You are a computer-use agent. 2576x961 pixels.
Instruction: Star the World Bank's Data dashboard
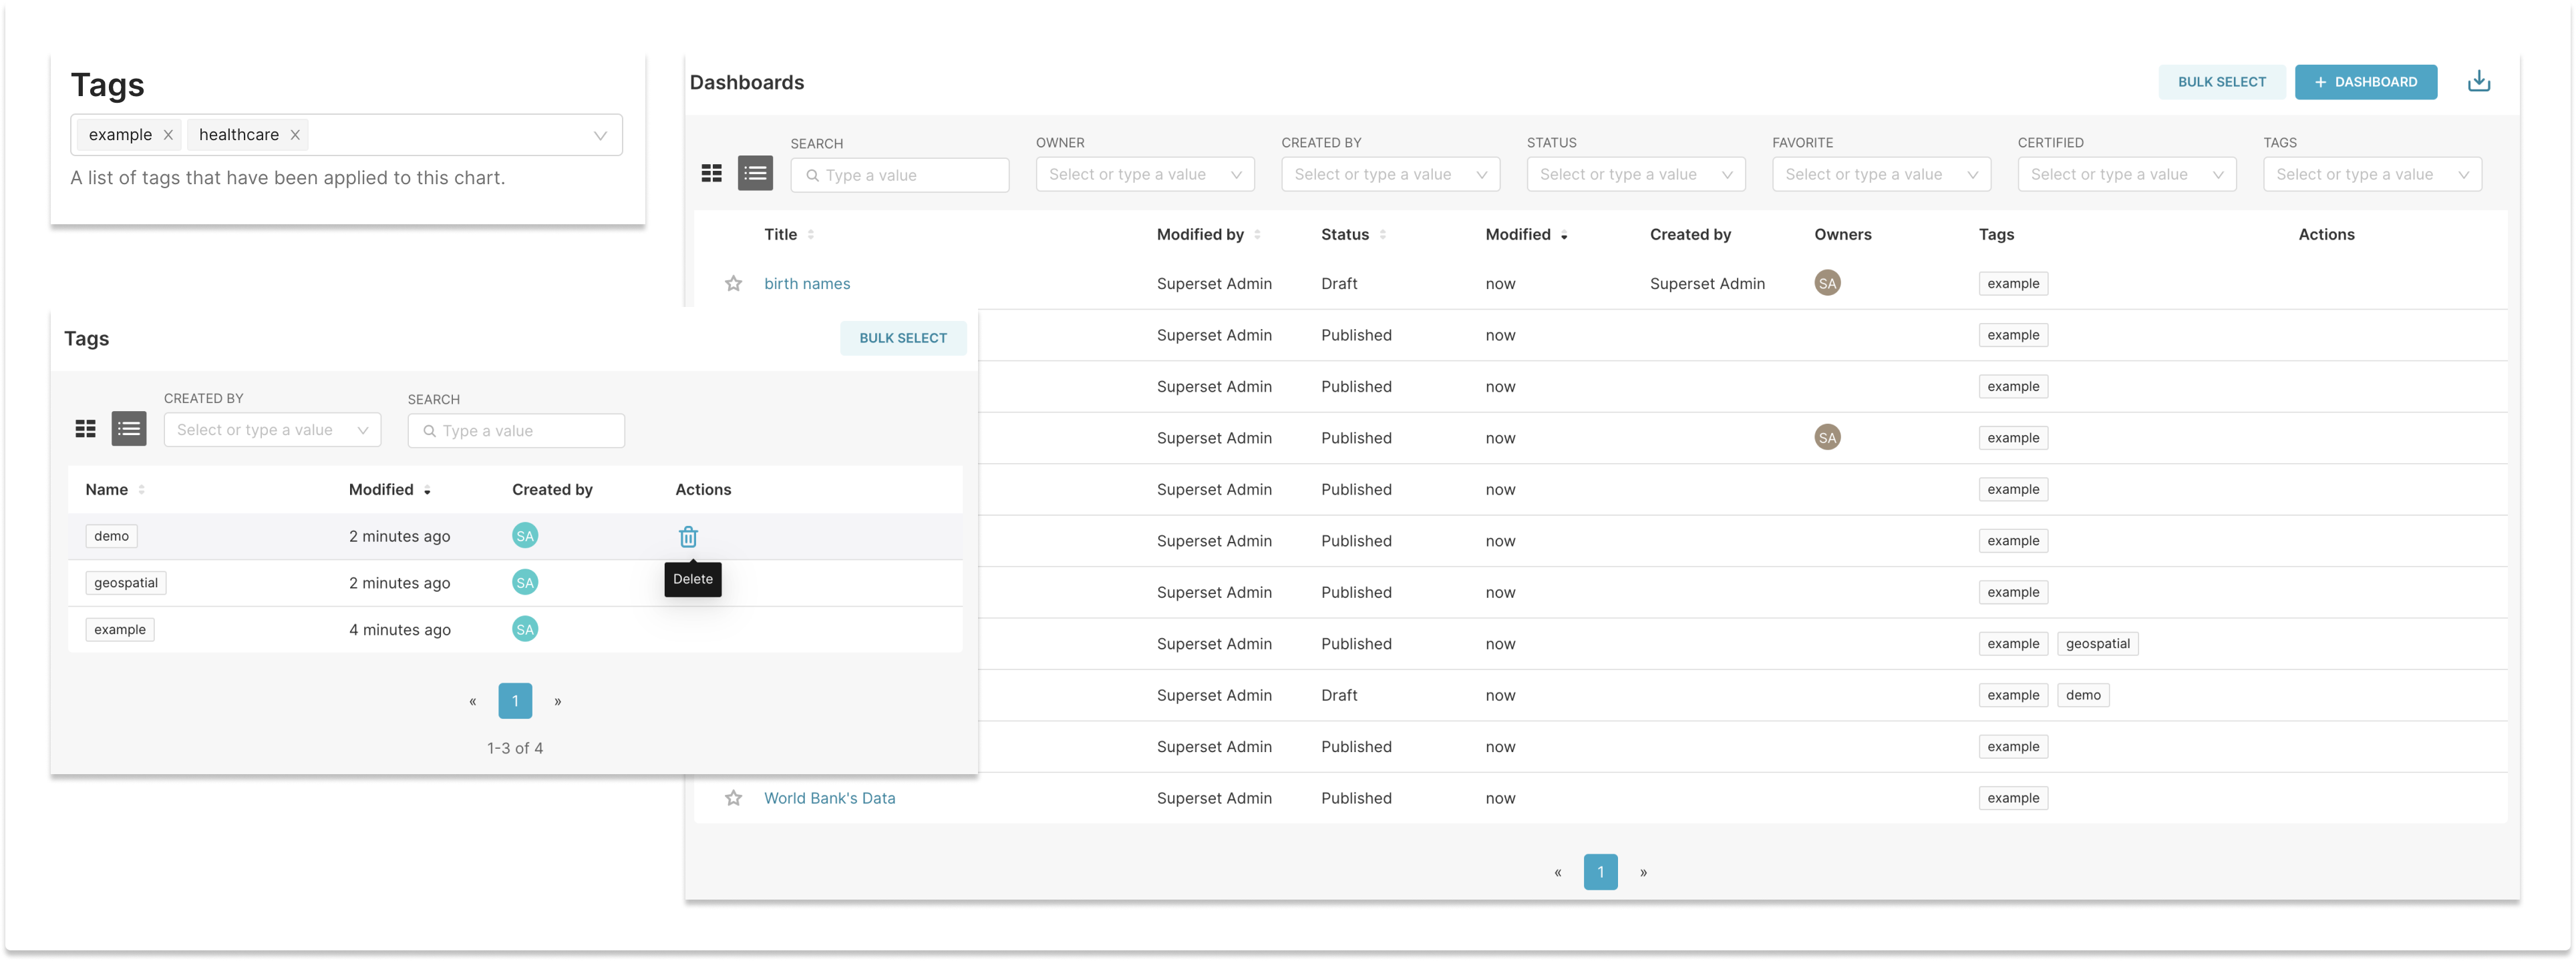tap(733, 798)
